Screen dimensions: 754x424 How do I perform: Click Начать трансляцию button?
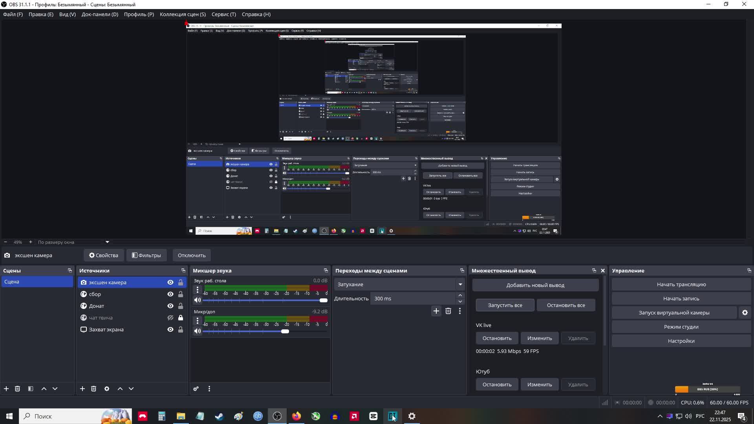pos(681,284)
